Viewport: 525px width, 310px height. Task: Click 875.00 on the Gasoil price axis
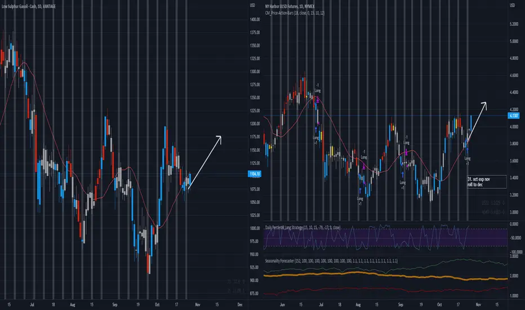coord(255,293)
